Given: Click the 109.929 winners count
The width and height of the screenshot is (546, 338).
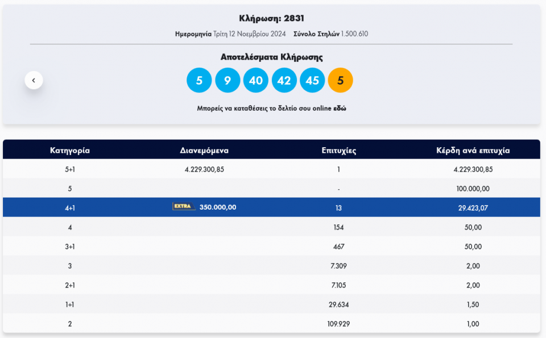Looking at the screenshot, I should pos(338,324).
